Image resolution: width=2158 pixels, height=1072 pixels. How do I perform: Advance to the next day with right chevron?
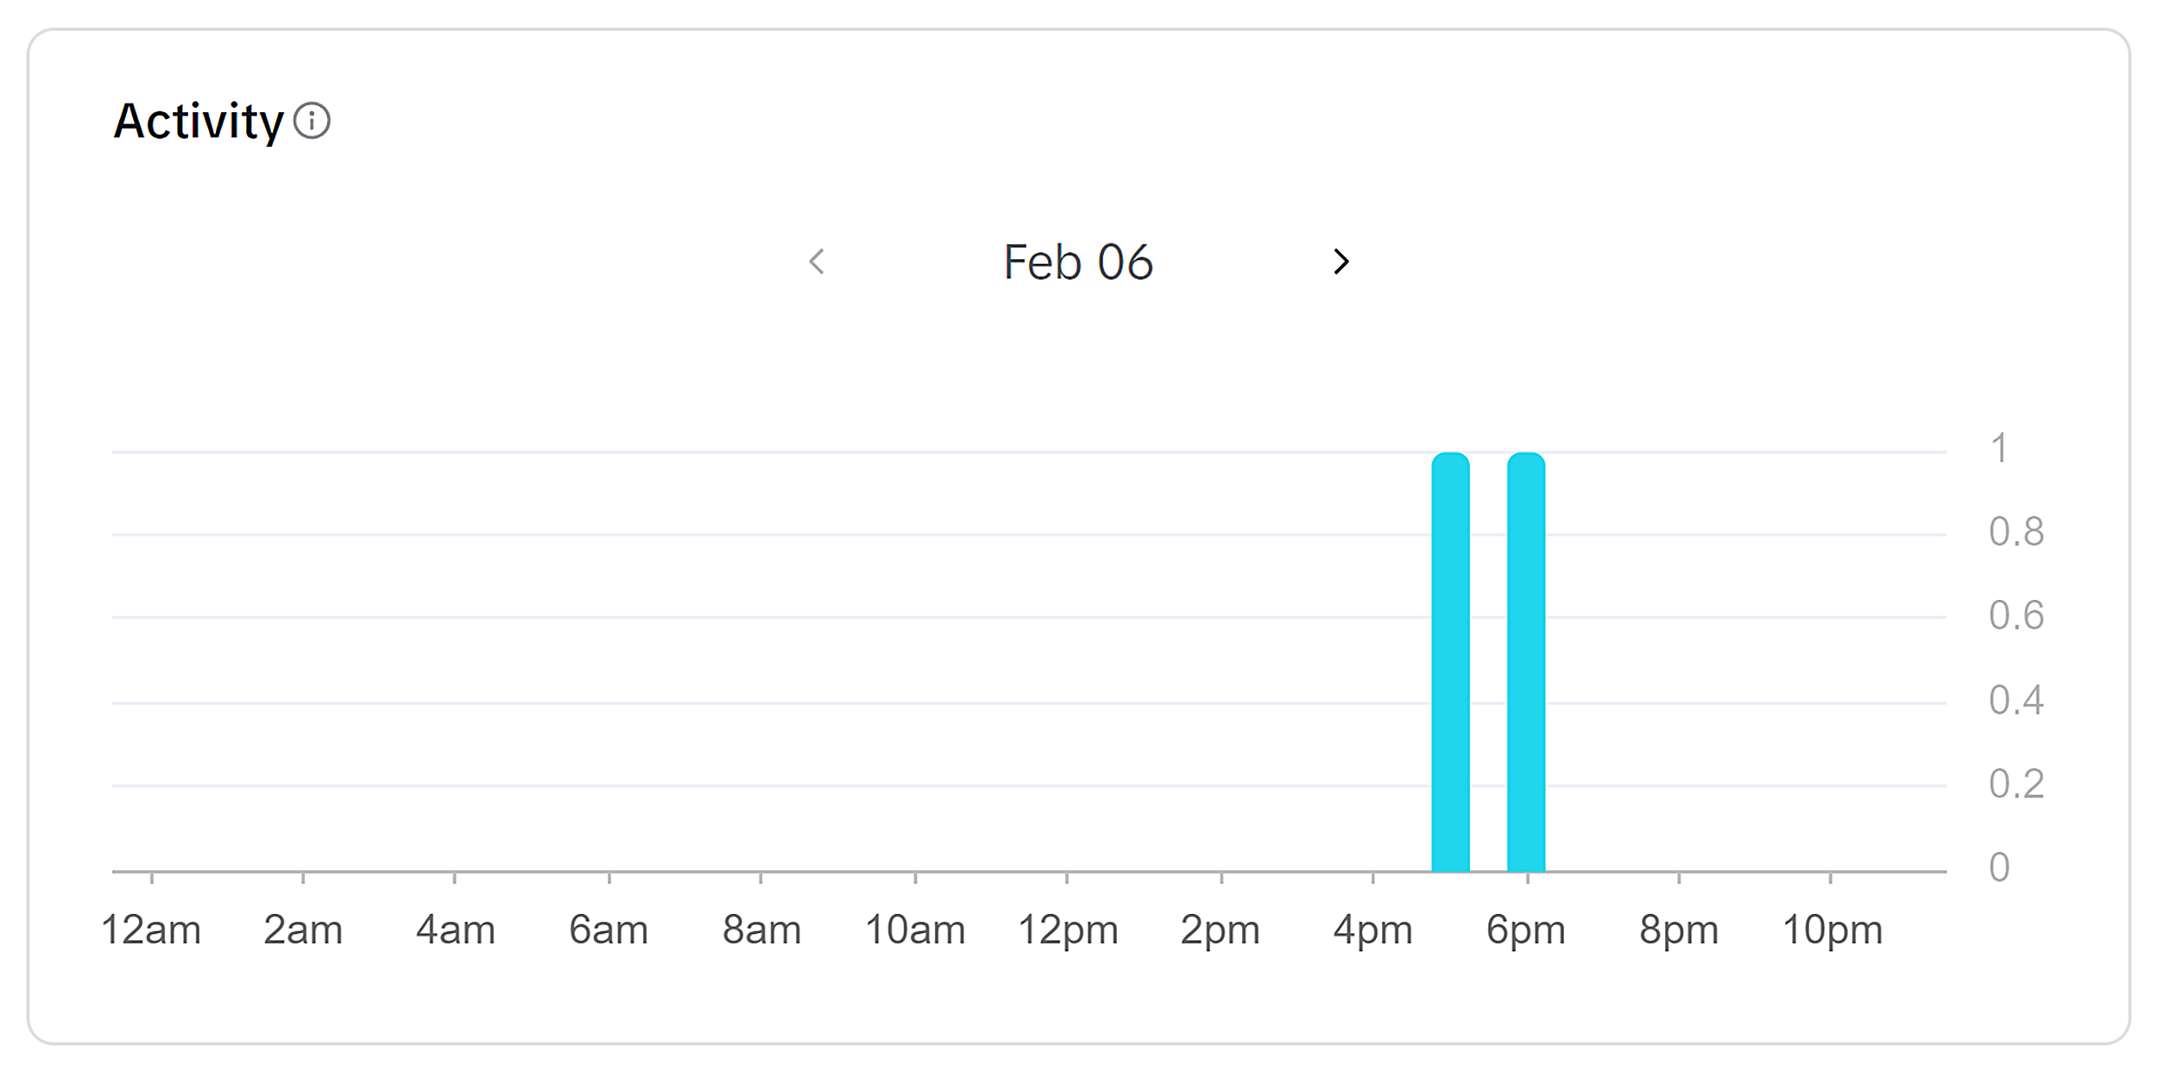1341,262
